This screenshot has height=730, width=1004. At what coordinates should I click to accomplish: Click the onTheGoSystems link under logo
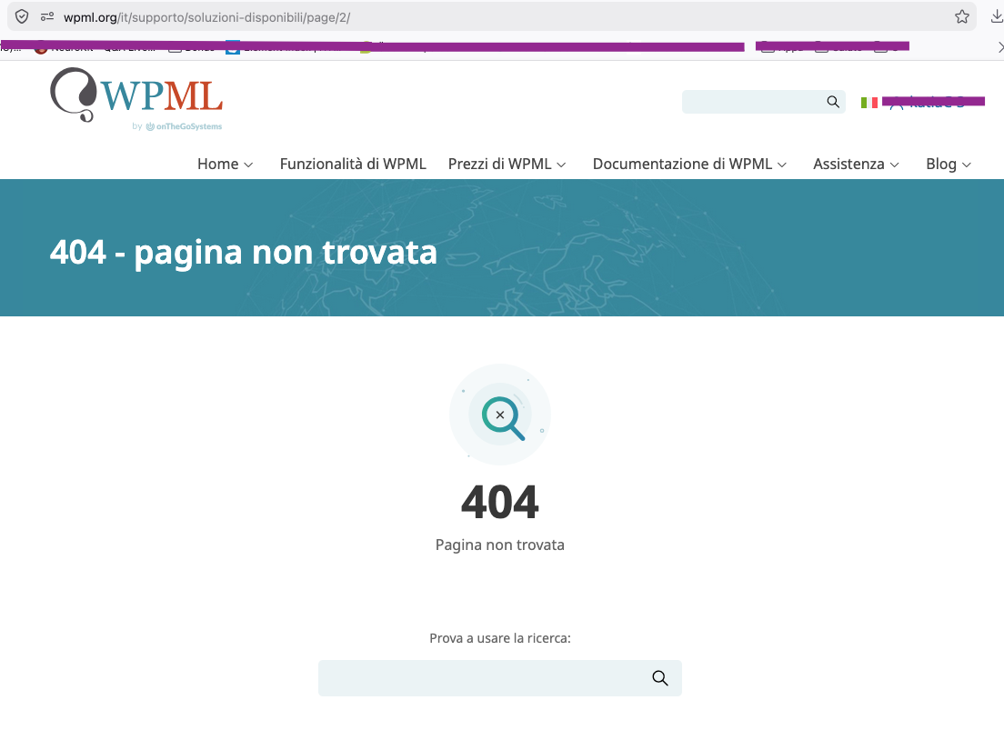[x=184, y=126]
